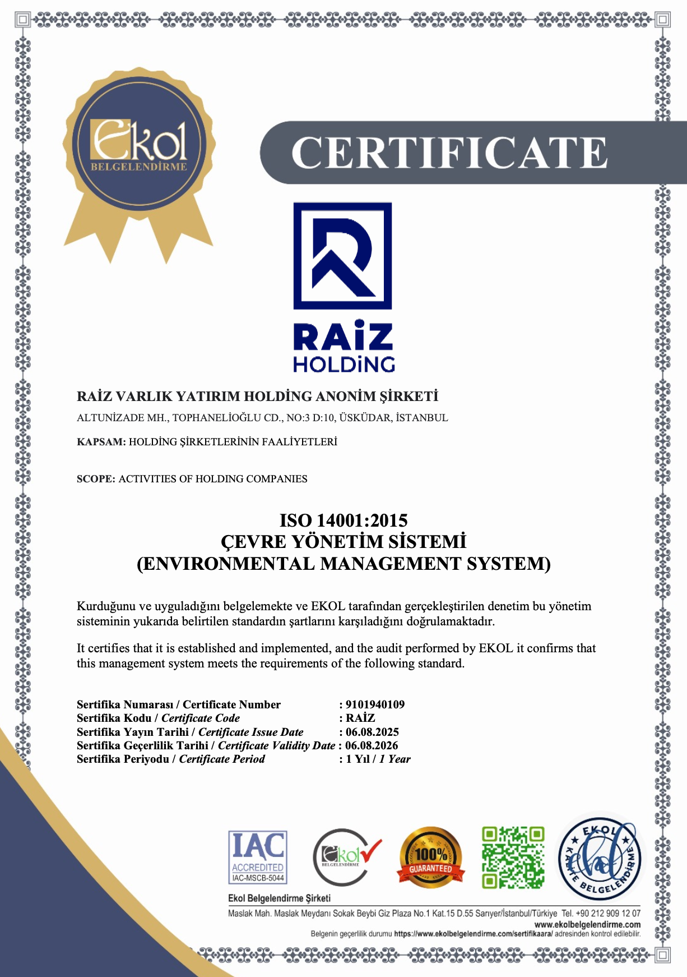Click the validity date 06.08.2026

point(372,745)
